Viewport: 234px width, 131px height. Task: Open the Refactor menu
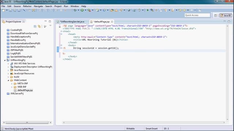(x=27, y=6)
